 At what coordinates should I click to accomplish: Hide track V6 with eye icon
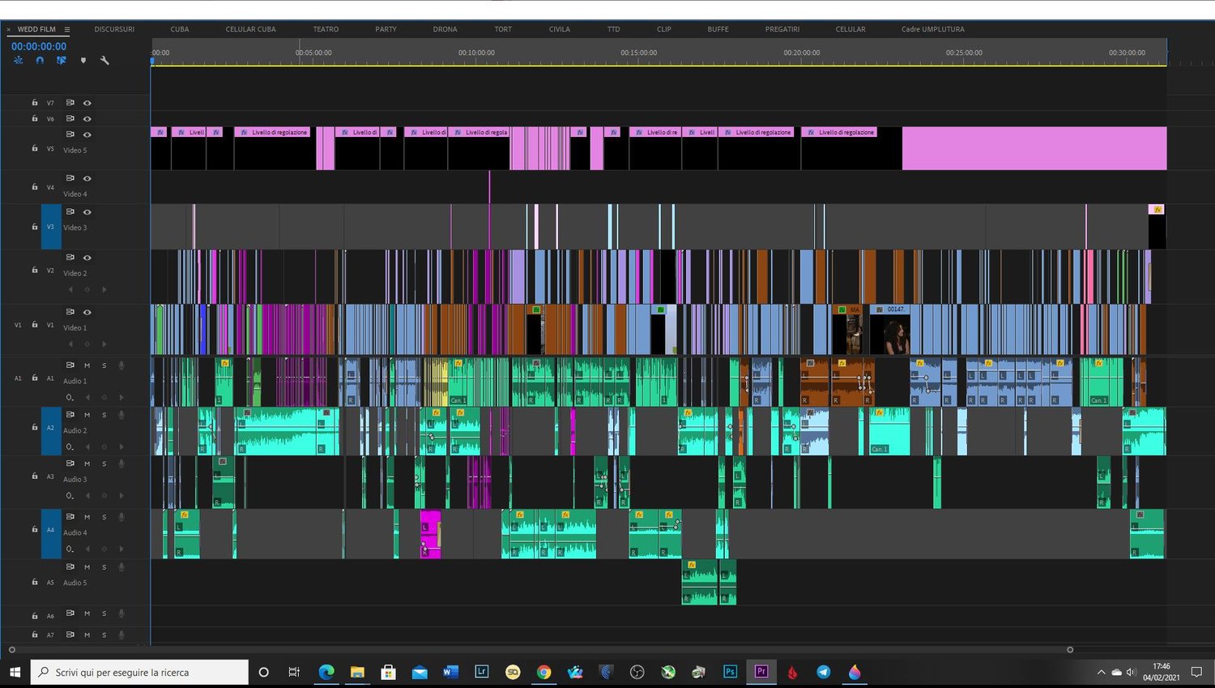pyautogui.click(x=87, y=119)
